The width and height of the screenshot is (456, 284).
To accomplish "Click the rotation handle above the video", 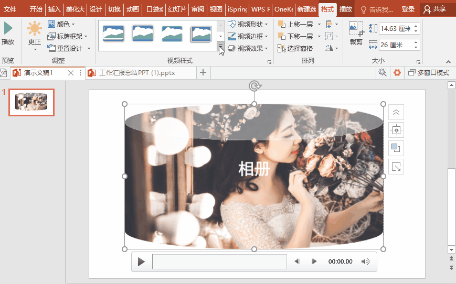I will pos(254,86).
